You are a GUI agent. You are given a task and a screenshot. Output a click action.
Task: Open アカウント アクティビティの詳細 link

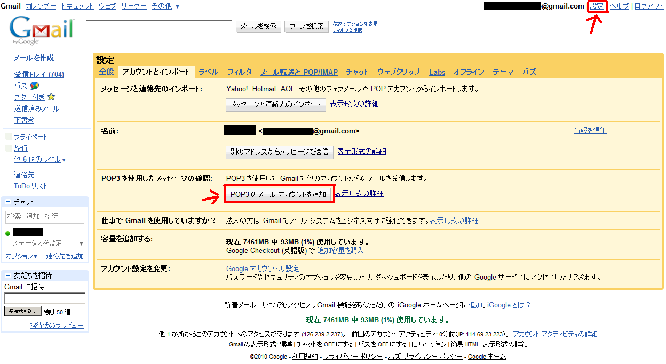tap(555, 334)
